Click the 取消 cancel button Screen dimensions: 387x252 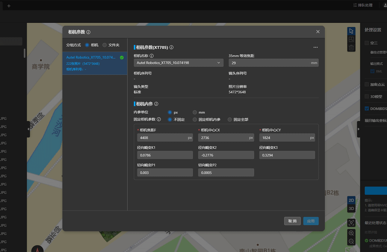(x=292, y=221)
